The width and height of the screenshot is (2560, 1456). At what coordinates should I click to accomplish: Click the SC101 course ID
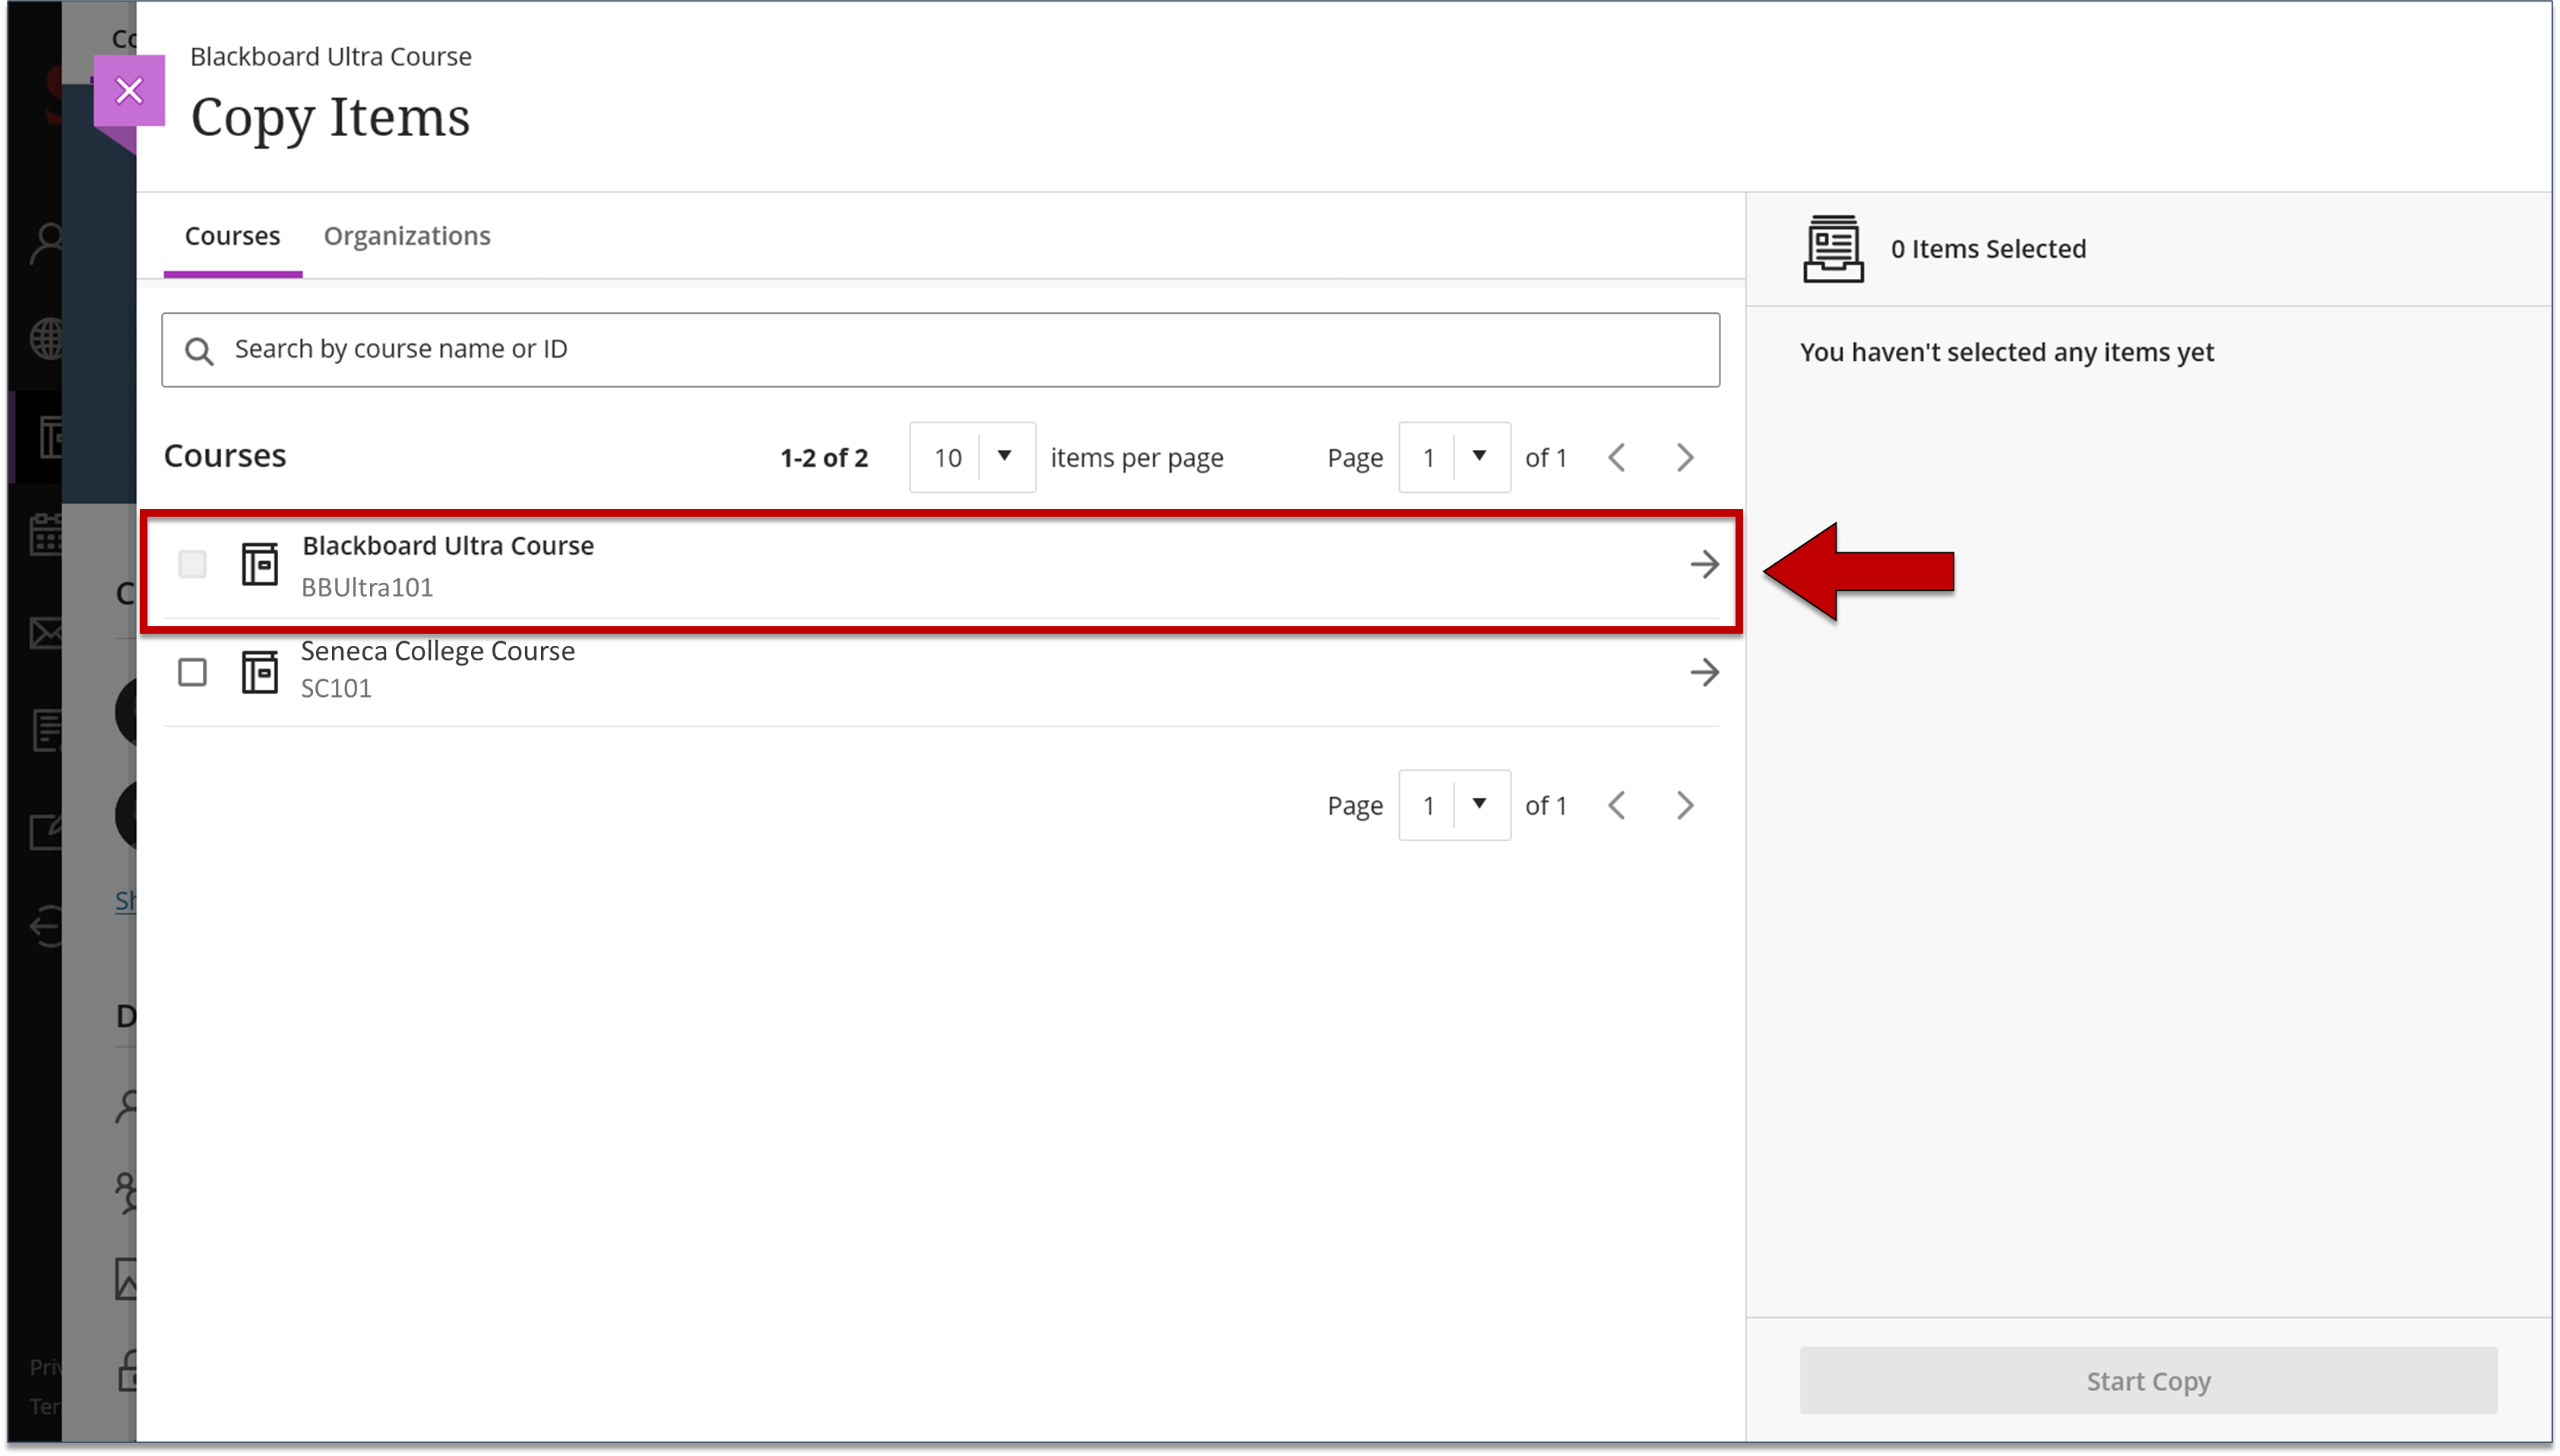click(x=336, y=688)
